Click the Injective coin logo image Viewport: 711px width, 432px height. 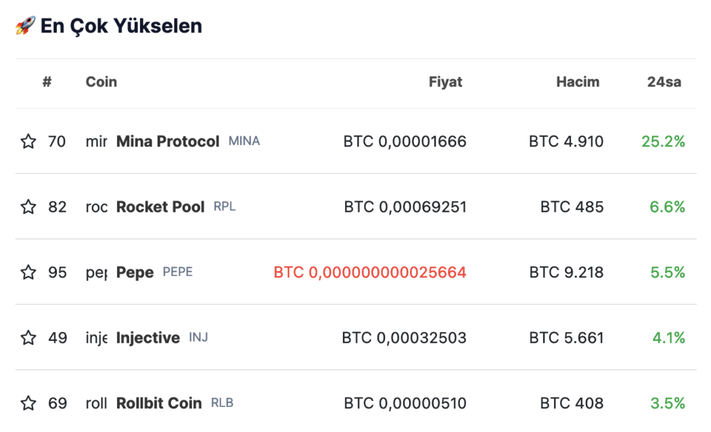tap(96, 337)
